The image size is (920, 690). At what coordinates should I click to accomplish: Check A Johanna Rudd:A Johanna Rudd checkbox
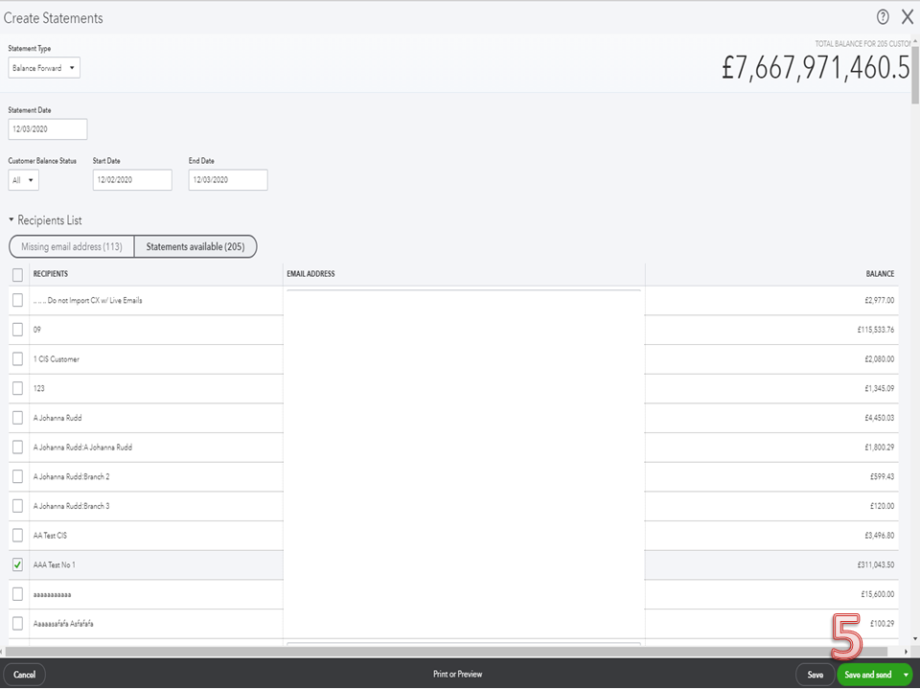17,448
